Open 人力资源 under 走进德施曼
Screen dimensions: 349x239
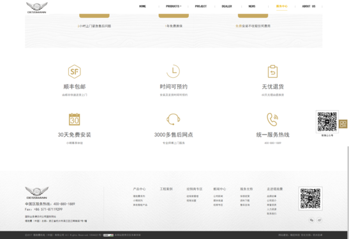coord(272,209)
